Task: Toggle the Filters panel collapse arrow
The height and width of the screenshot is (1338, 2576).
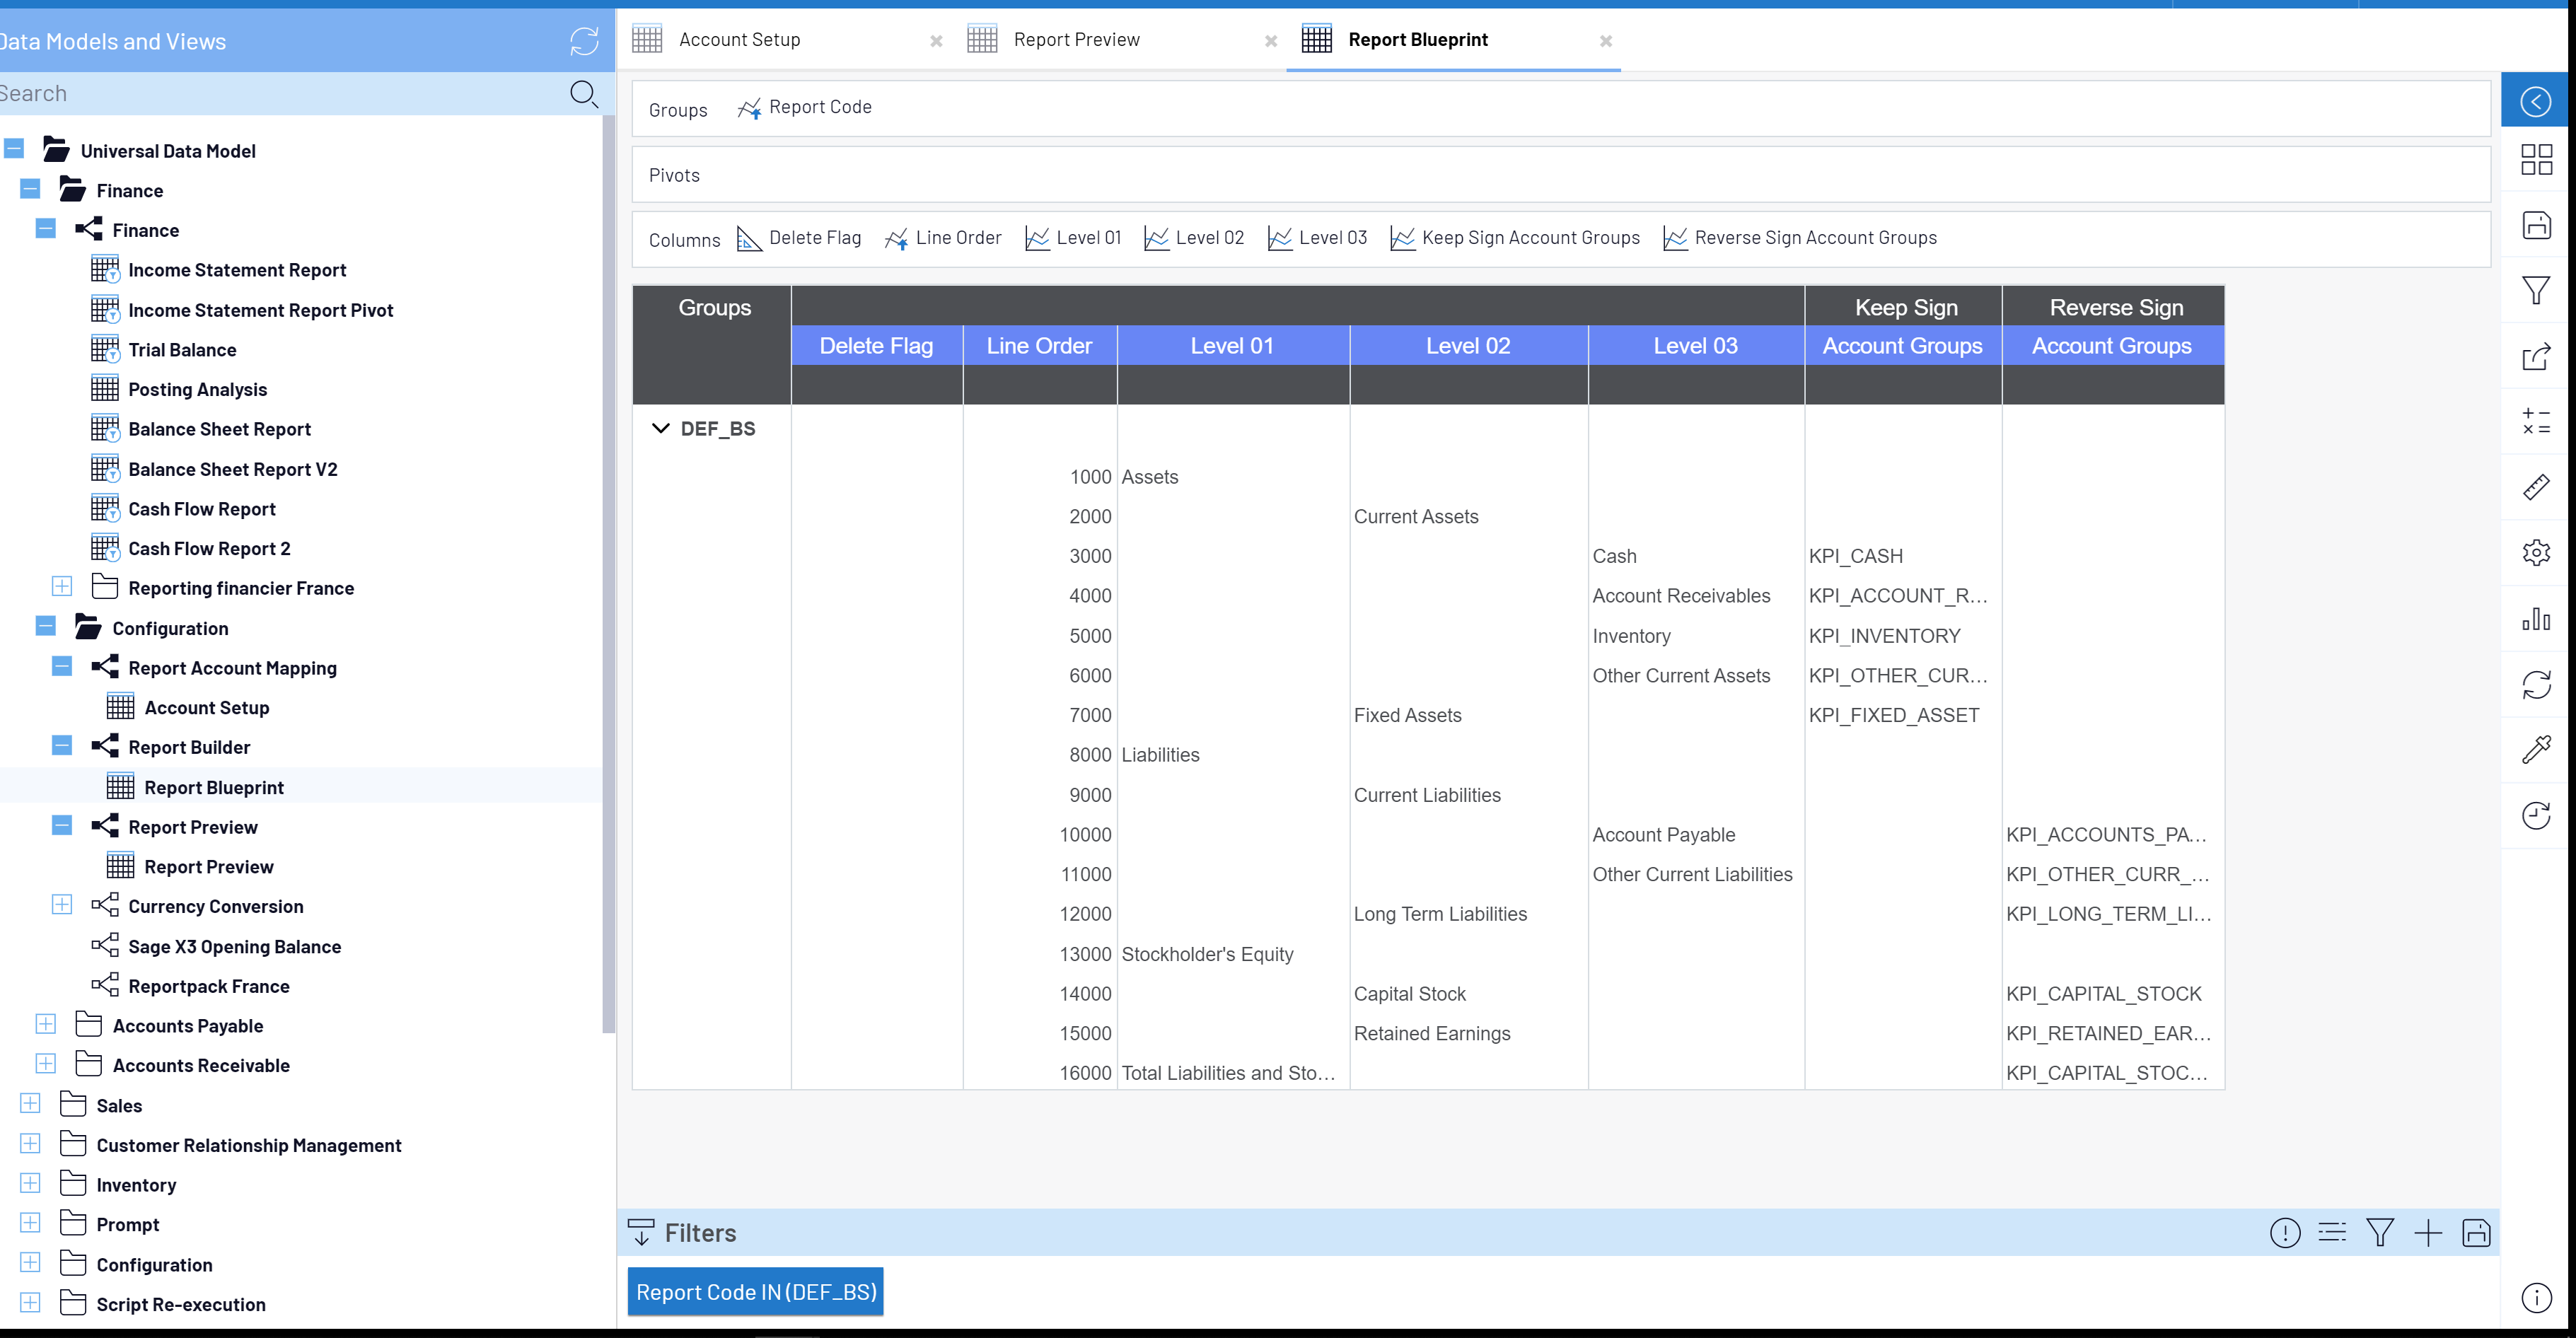Action: [x=641, y=1233]
